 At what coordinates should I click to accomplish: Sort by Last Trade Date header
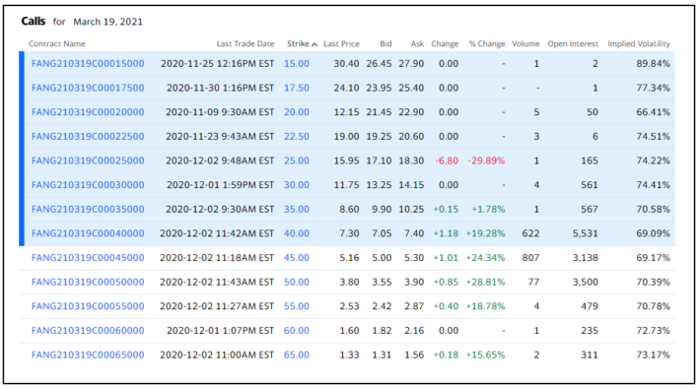pos(245,43)
